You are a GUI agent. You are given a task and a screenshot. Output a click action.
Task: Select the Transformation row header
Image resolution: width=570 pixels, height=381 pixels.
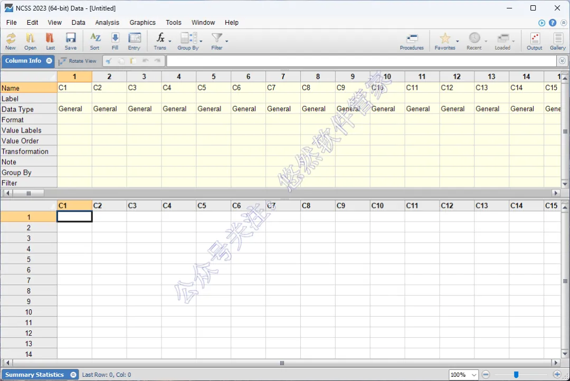click(28, 151)
